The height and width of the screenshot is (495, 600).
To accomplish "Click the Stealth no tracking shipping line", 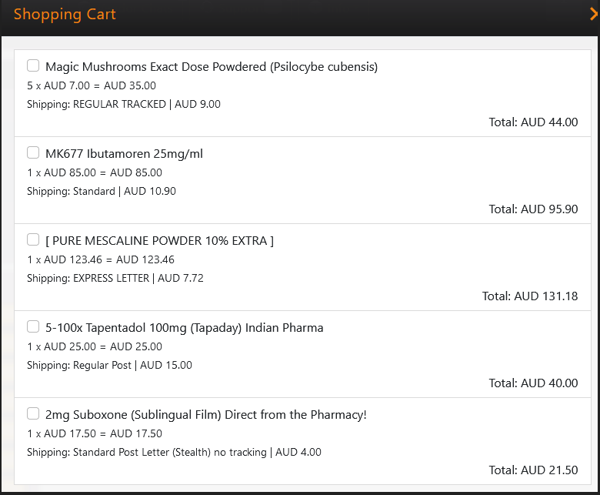I will pyautogui.click(x=174, y=452).
